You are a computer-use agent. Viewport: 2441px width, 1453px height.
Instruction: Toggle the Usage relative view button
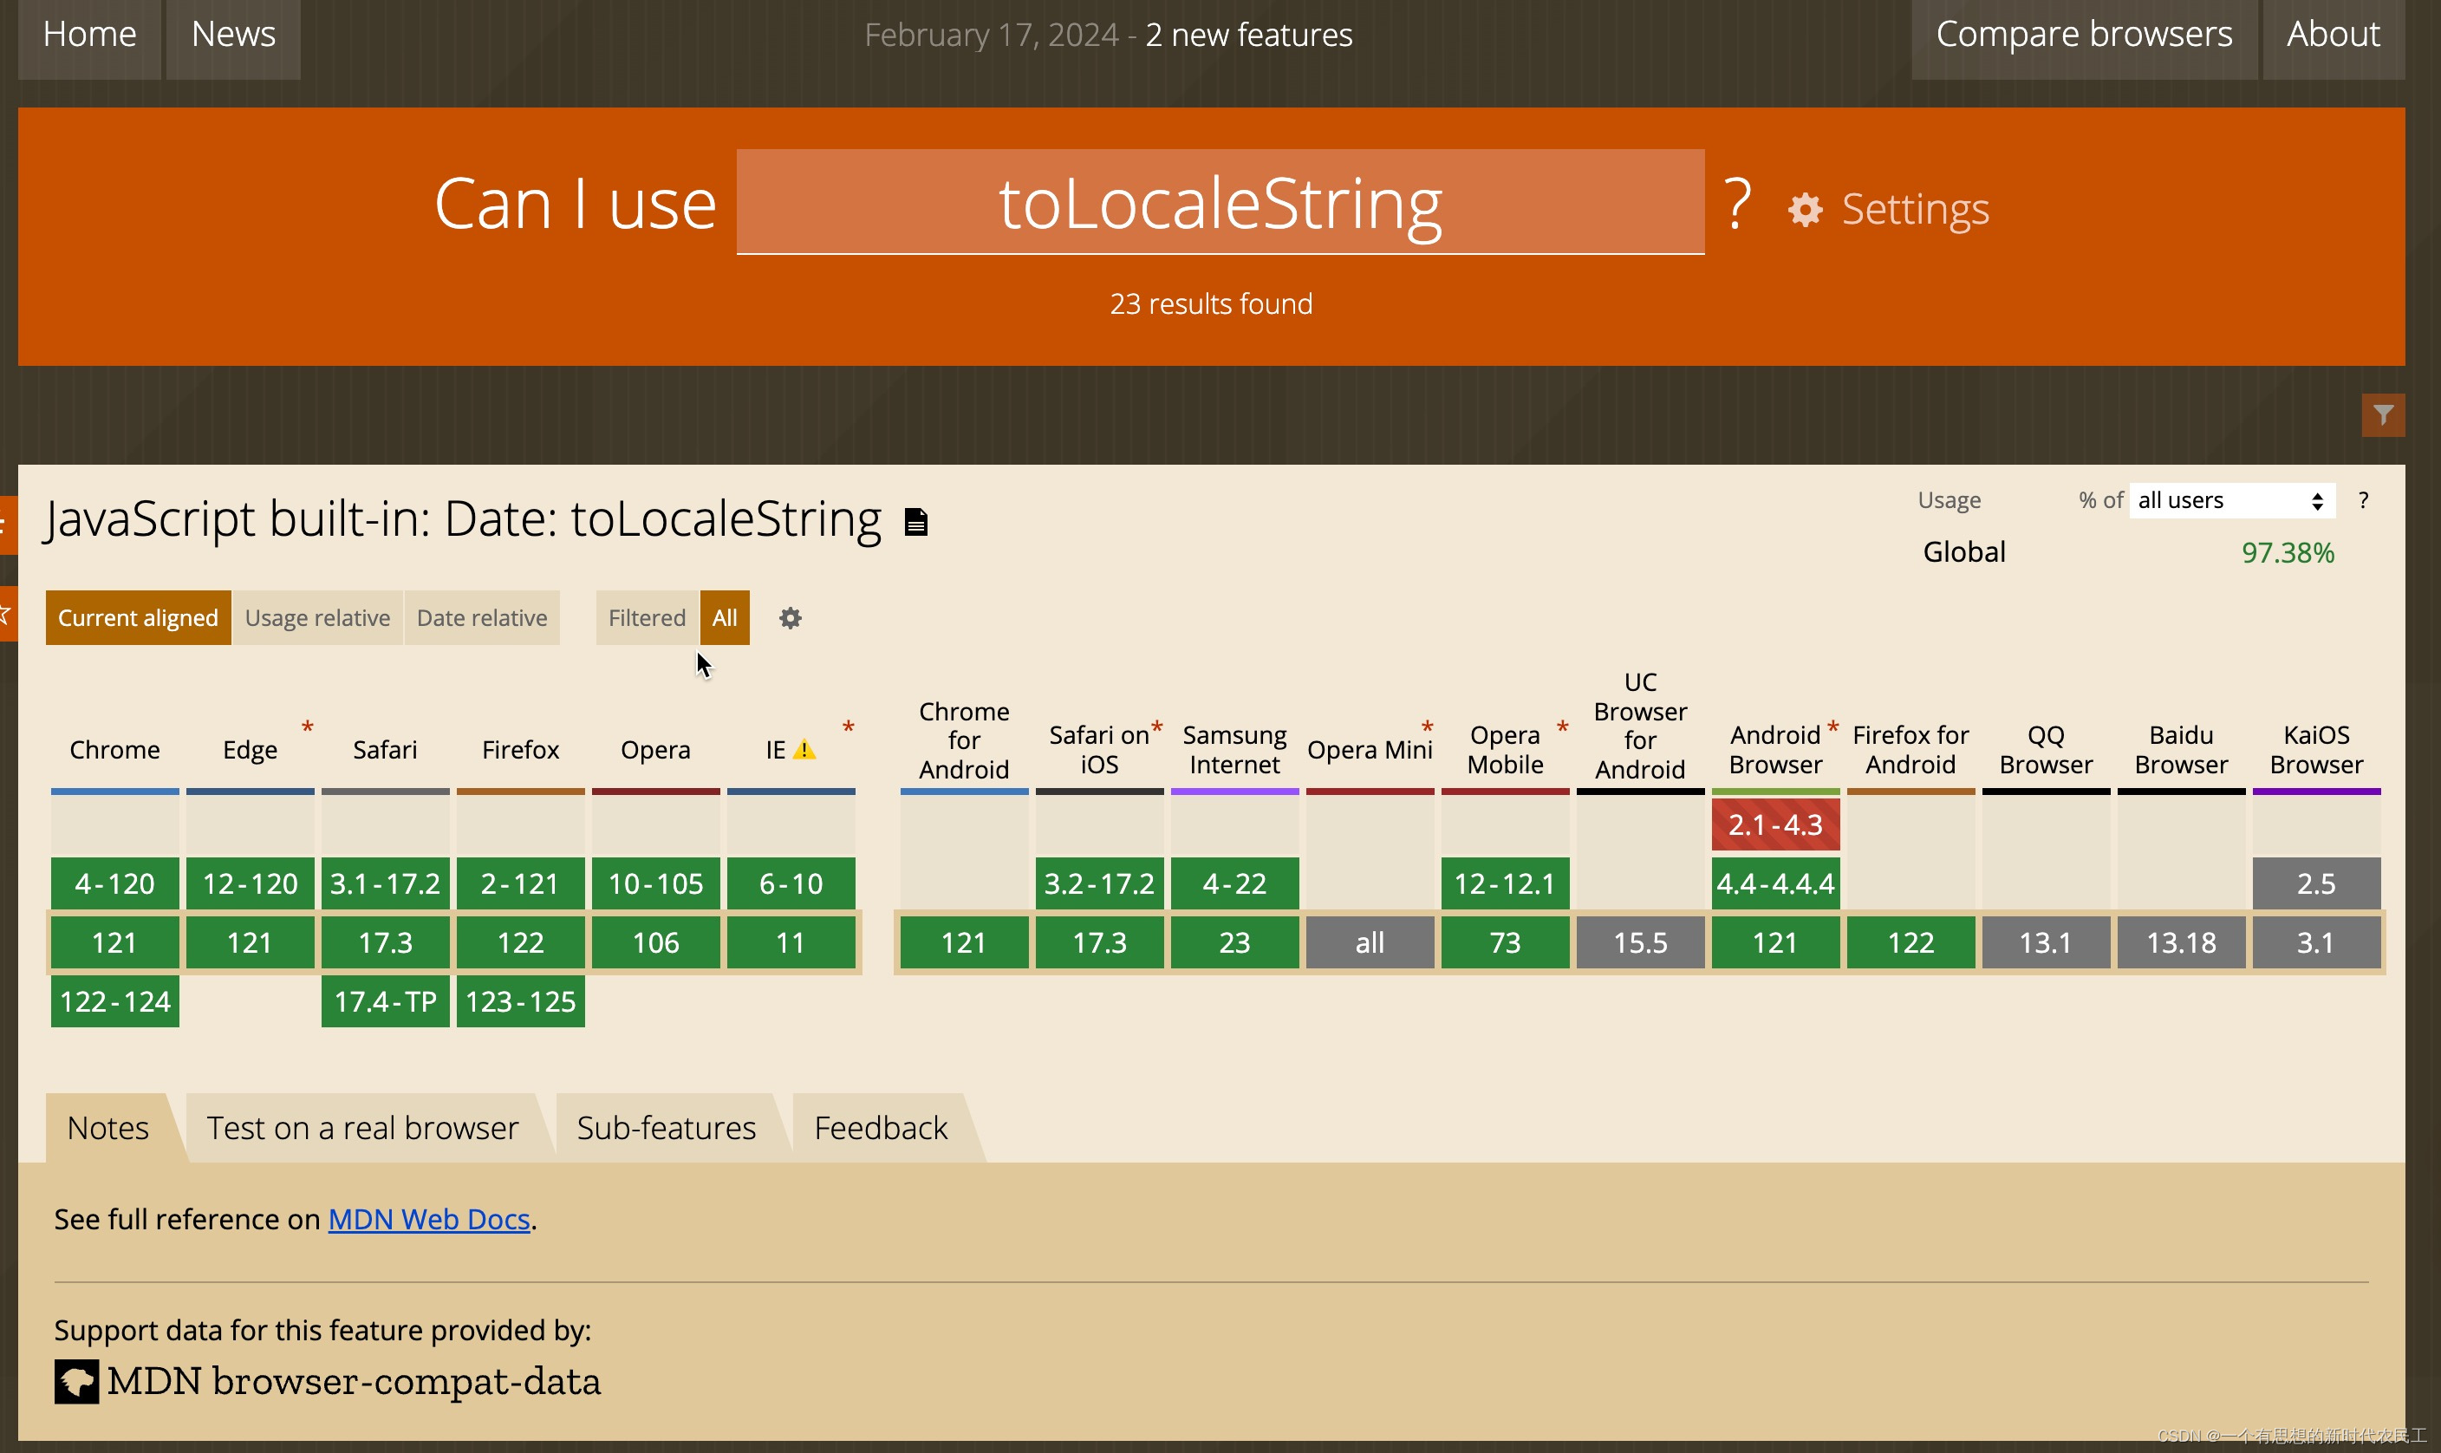tap(316, 617)
